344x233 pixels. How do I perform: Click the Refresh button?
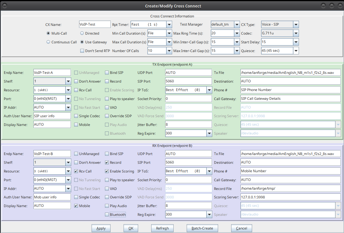tap(162, 228)
